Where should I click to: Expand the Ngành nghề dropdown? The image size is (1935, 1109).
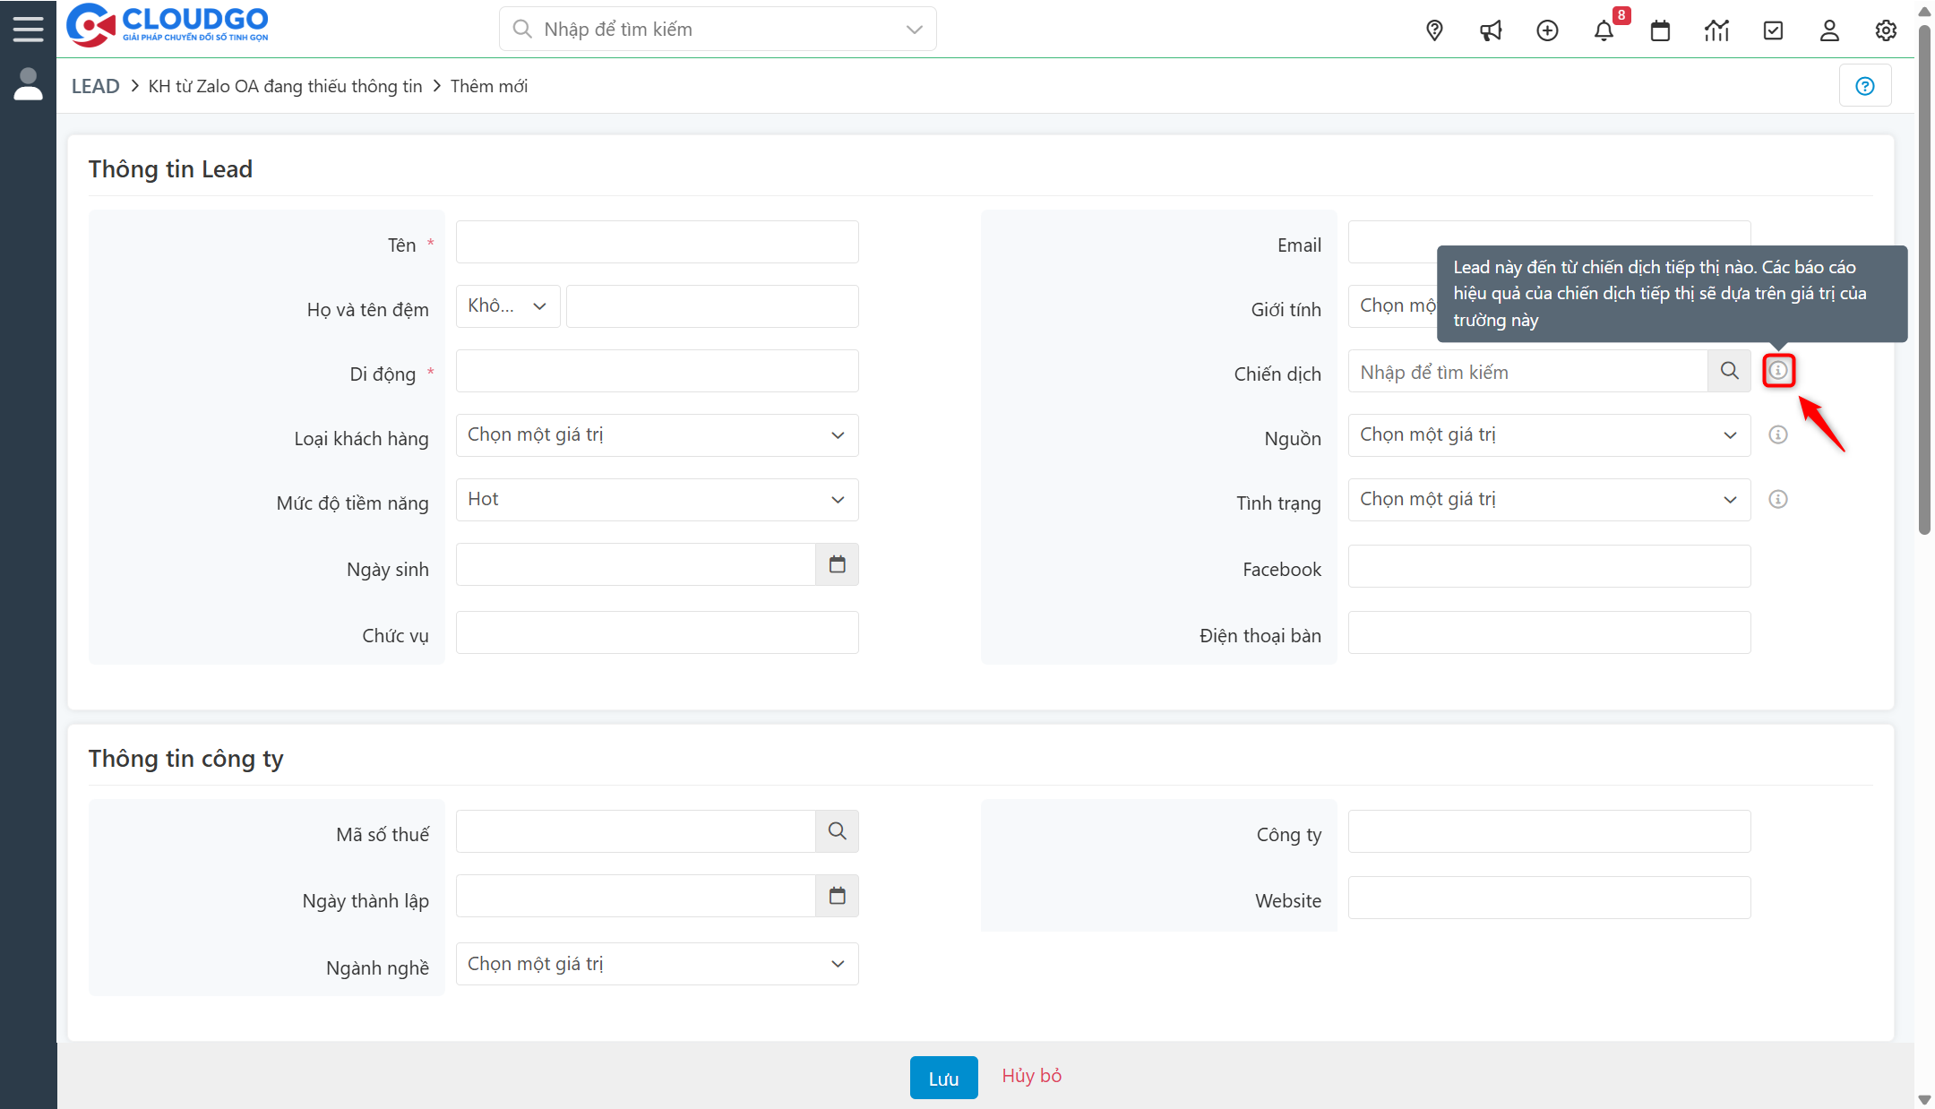657,964
